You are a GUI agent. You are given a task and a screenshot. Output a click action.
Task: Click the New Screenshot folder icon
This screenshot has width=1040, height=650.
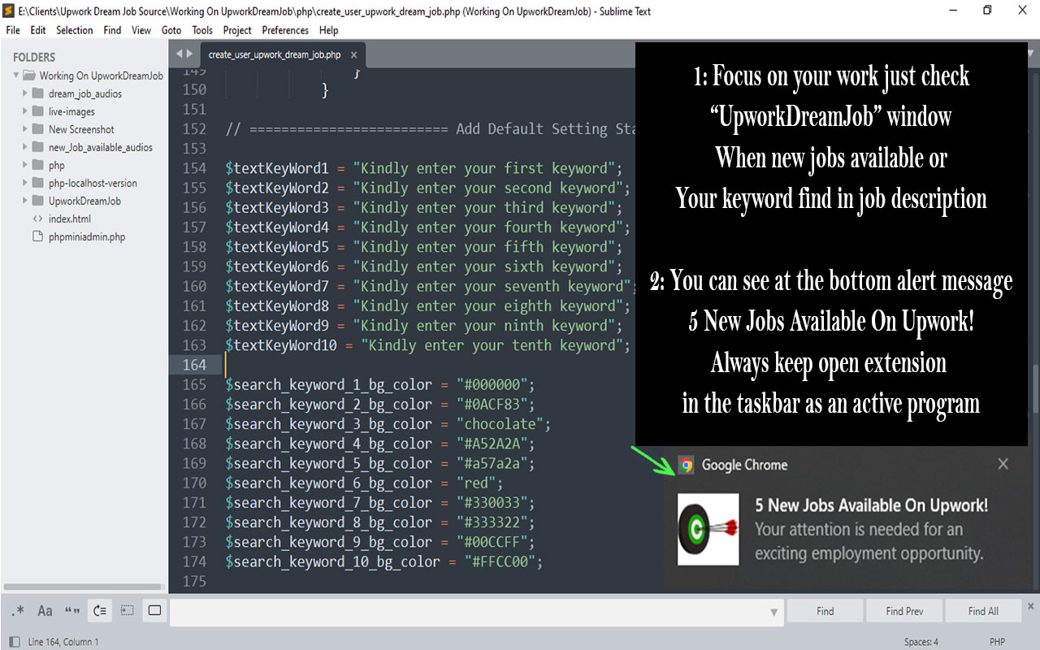click(37, 129)
